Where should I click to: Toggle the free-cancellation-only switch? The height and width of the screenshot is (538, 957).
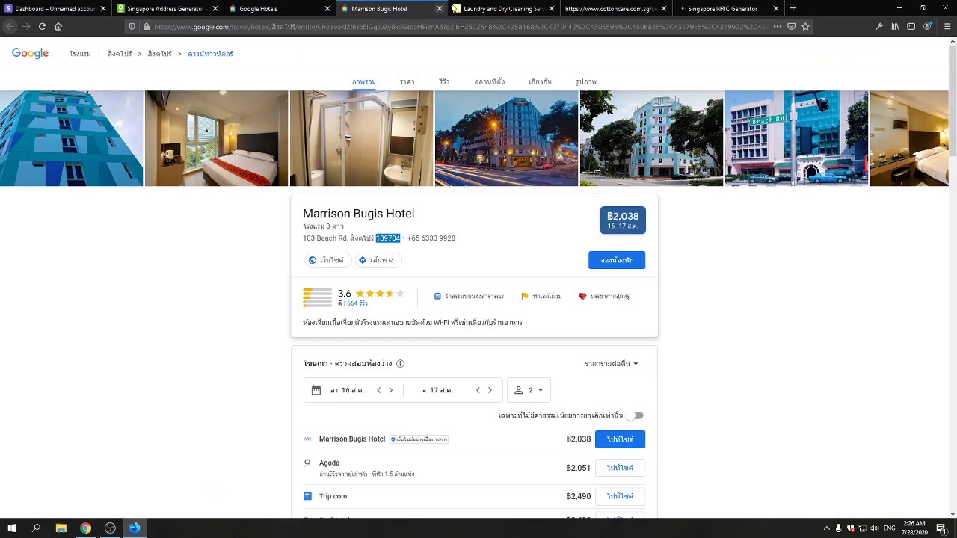(635, 415)
